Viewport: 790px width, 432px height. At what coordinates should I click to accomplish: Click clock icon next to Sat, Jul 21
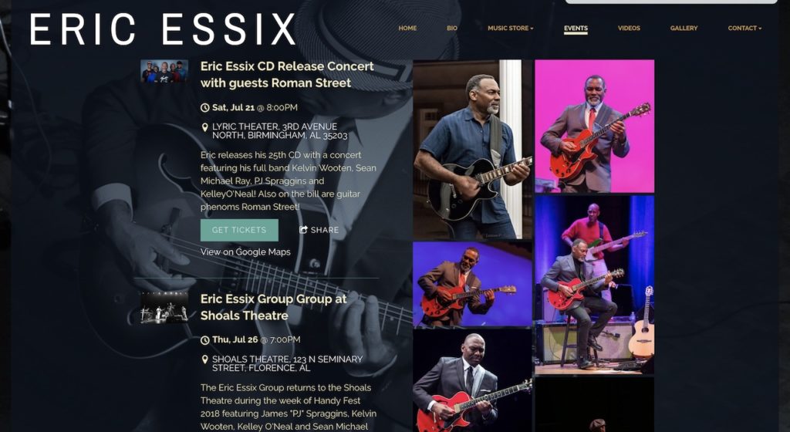click(204, 108)
